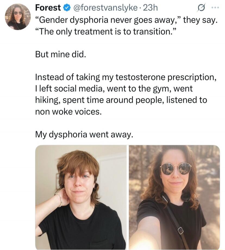
Task: Click the line "My dysphoria went away."
Action: coord(84,135)
